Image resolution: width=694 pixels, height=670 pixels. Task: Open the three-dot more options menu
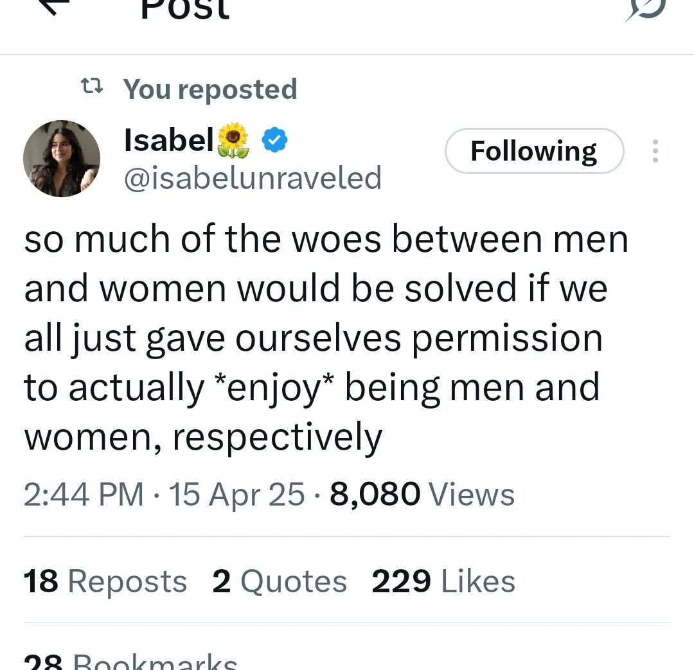coord(655,151)
